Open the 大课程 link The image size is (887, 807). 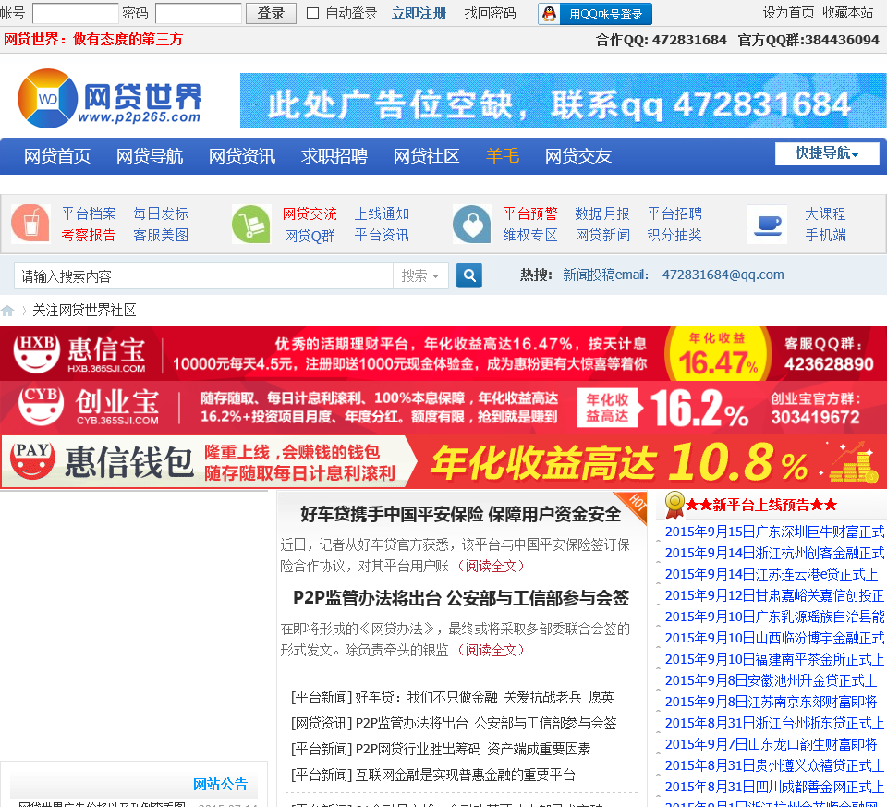pyautogui.click(x=825, y=214)
